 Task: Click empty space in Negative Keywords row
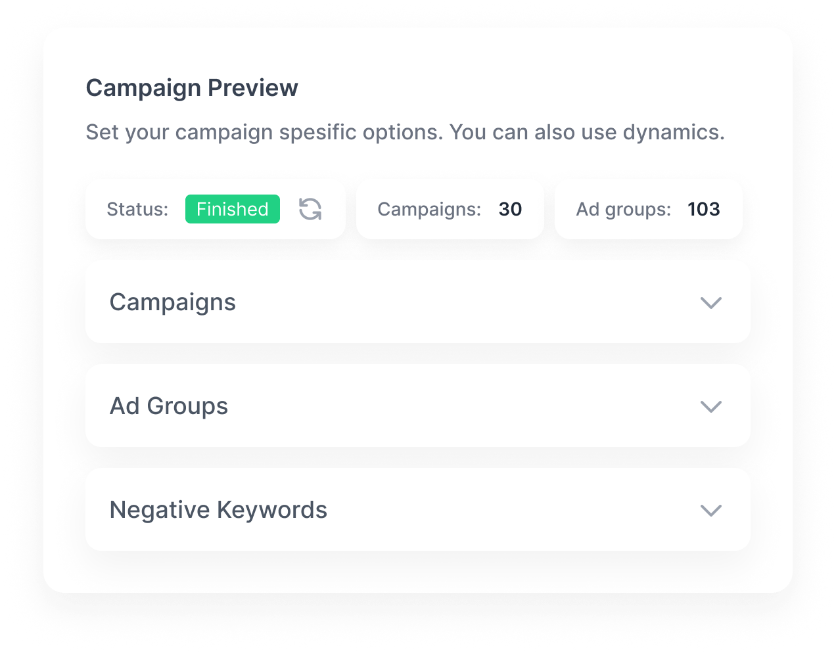point(513,510)
